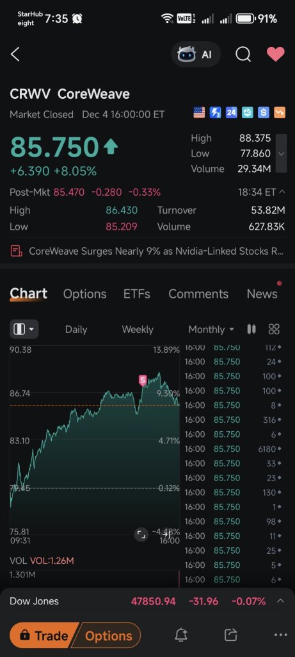
Task: Tap the US flag market icon
Action: click(x=199, y=113)
